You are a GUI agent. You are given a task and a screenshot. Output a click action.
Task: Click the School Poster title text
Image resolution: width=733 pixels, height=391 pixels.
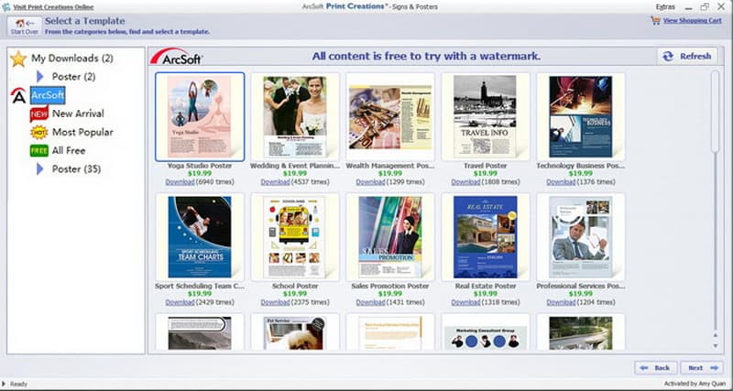pos(295,286)
